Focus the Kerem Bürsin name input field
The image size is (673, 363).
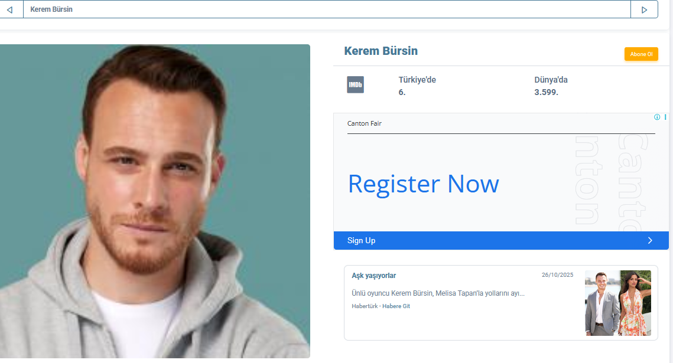327,9
